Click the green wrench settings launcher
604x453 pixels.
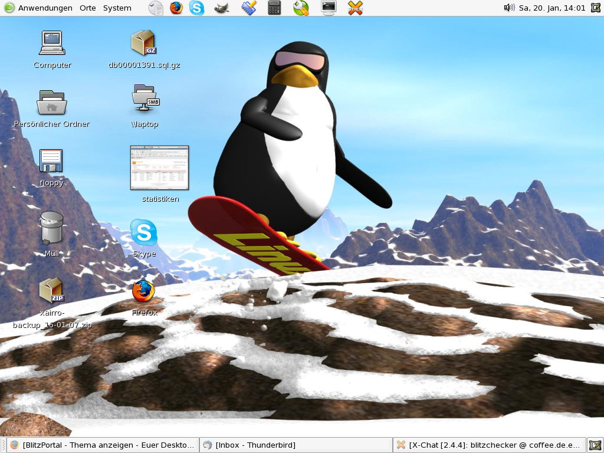(301, 8)
